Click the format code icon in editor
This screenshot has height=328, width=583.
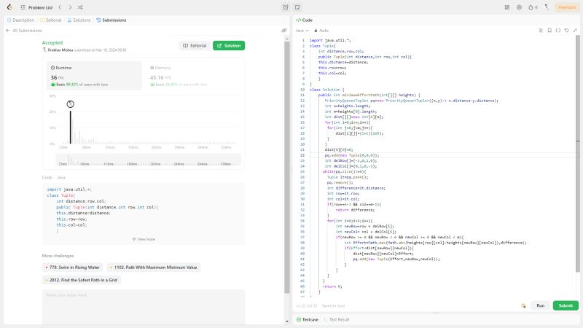pyautogui.click(x=541, y=31)
